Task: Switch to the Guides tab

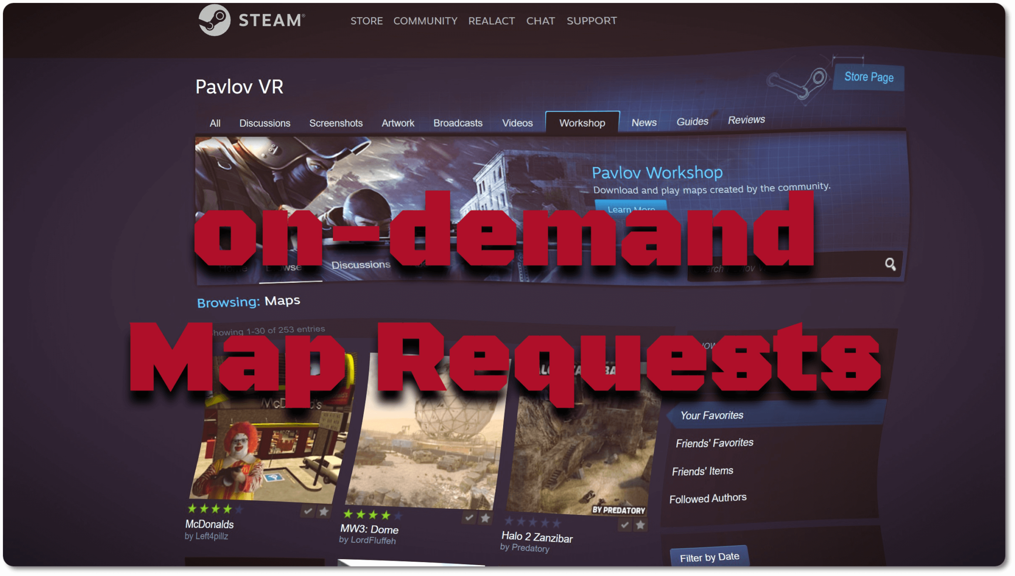Action: point(692,122)
